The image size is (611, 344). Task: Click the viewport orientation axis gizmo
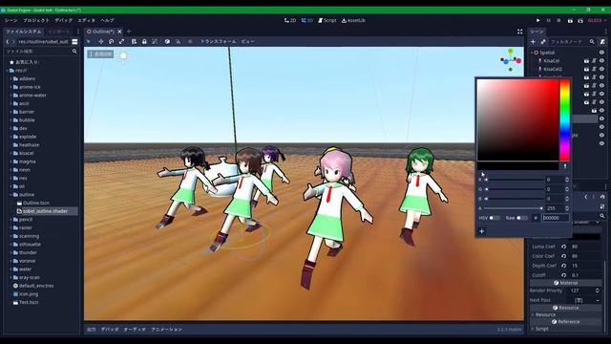pyautogui.click(x=511, y=59)
